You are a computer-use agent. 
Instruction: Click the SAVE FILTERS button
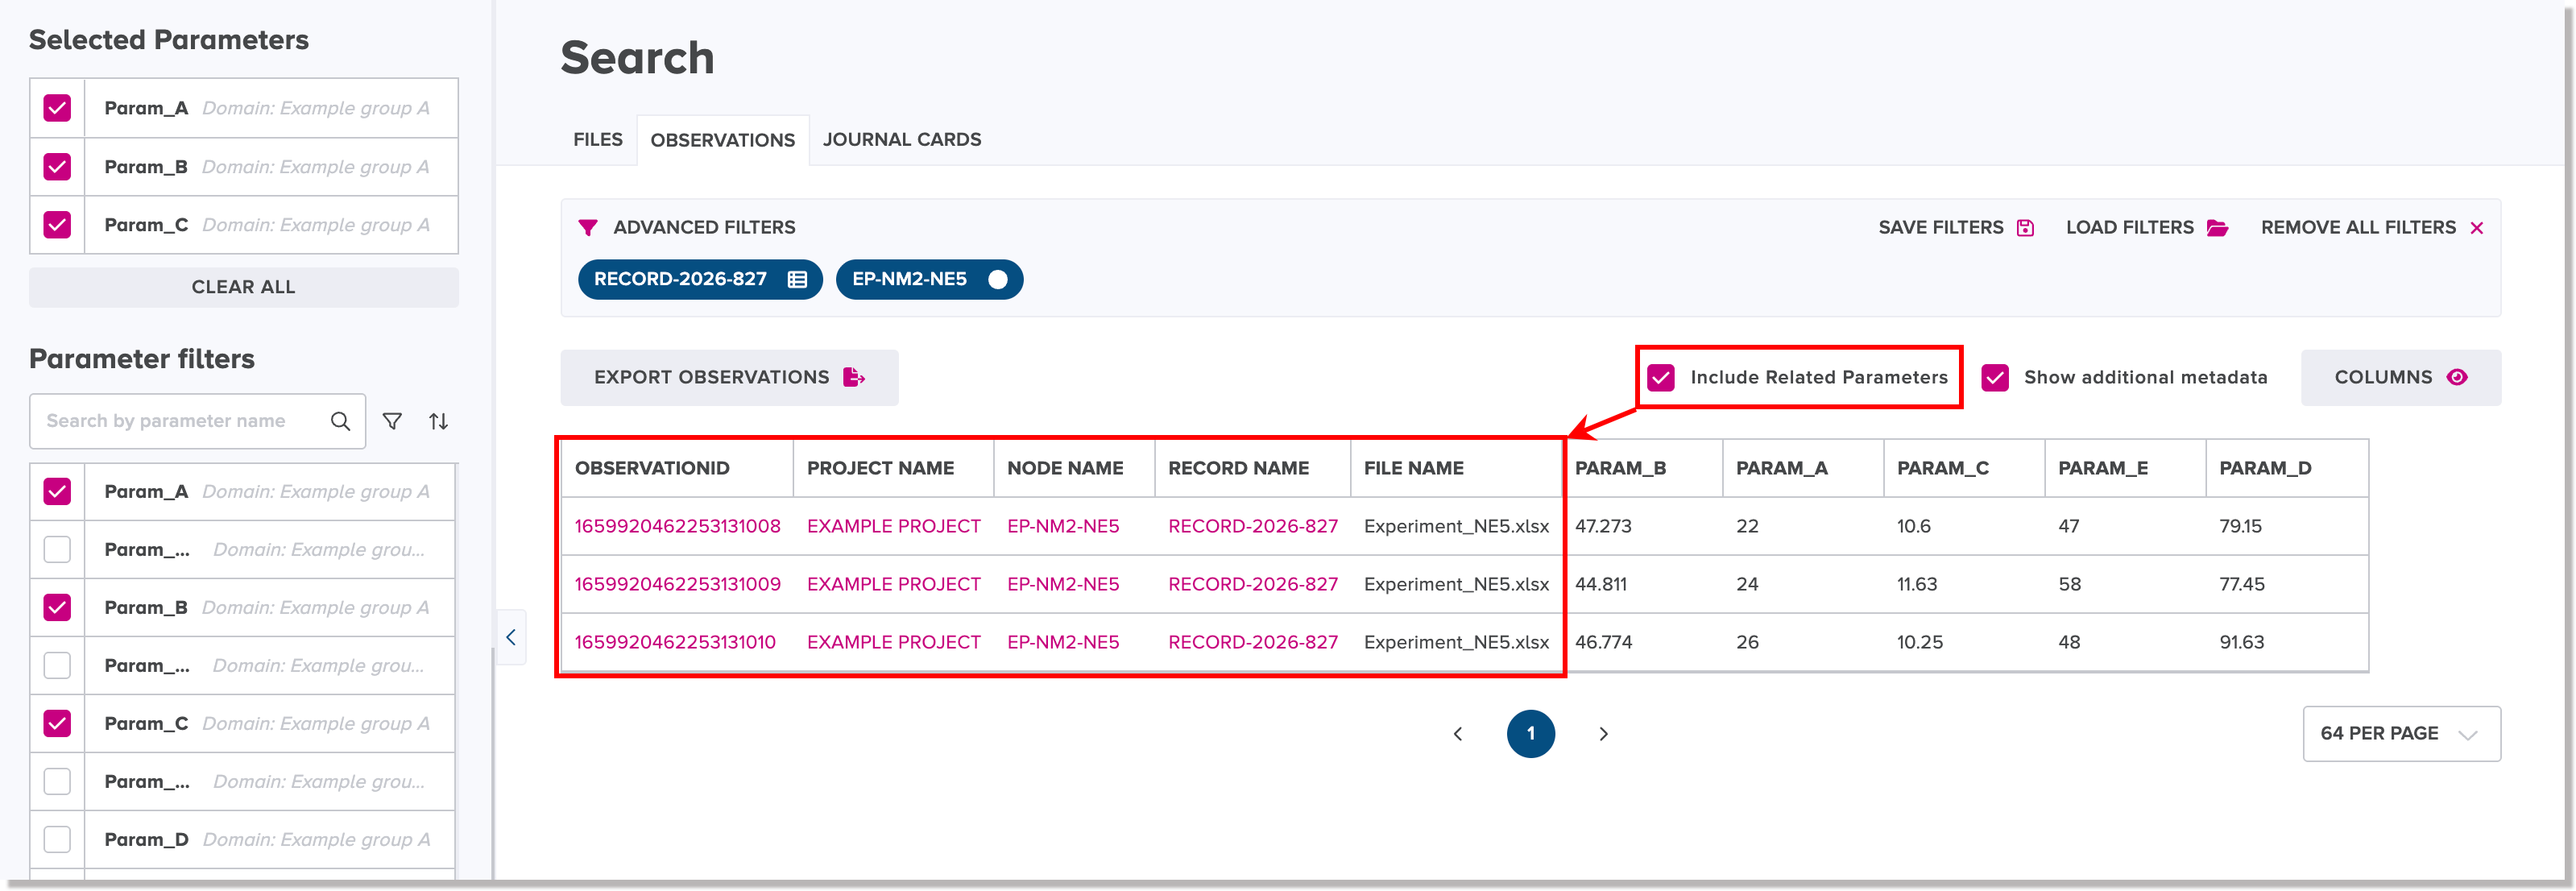coord(1956,228)
